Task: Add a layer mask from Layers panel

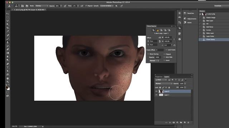Action: click(x=174, y=123)
